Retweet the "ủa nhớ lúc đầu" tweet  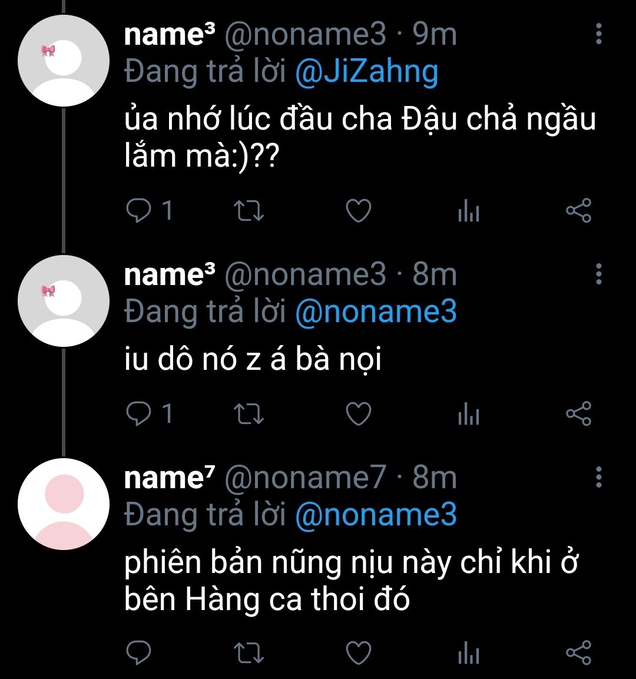249,210
